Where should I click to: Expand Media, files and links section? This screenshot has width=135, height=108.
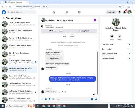pos(116,54)
